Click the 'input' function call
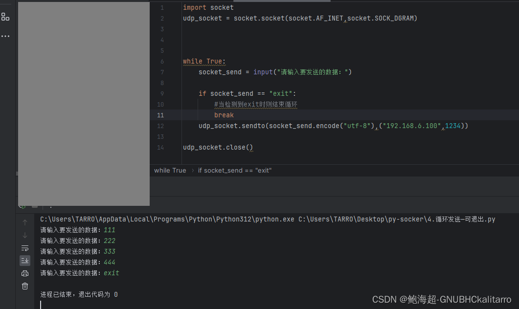 click(x=263, y=72)
